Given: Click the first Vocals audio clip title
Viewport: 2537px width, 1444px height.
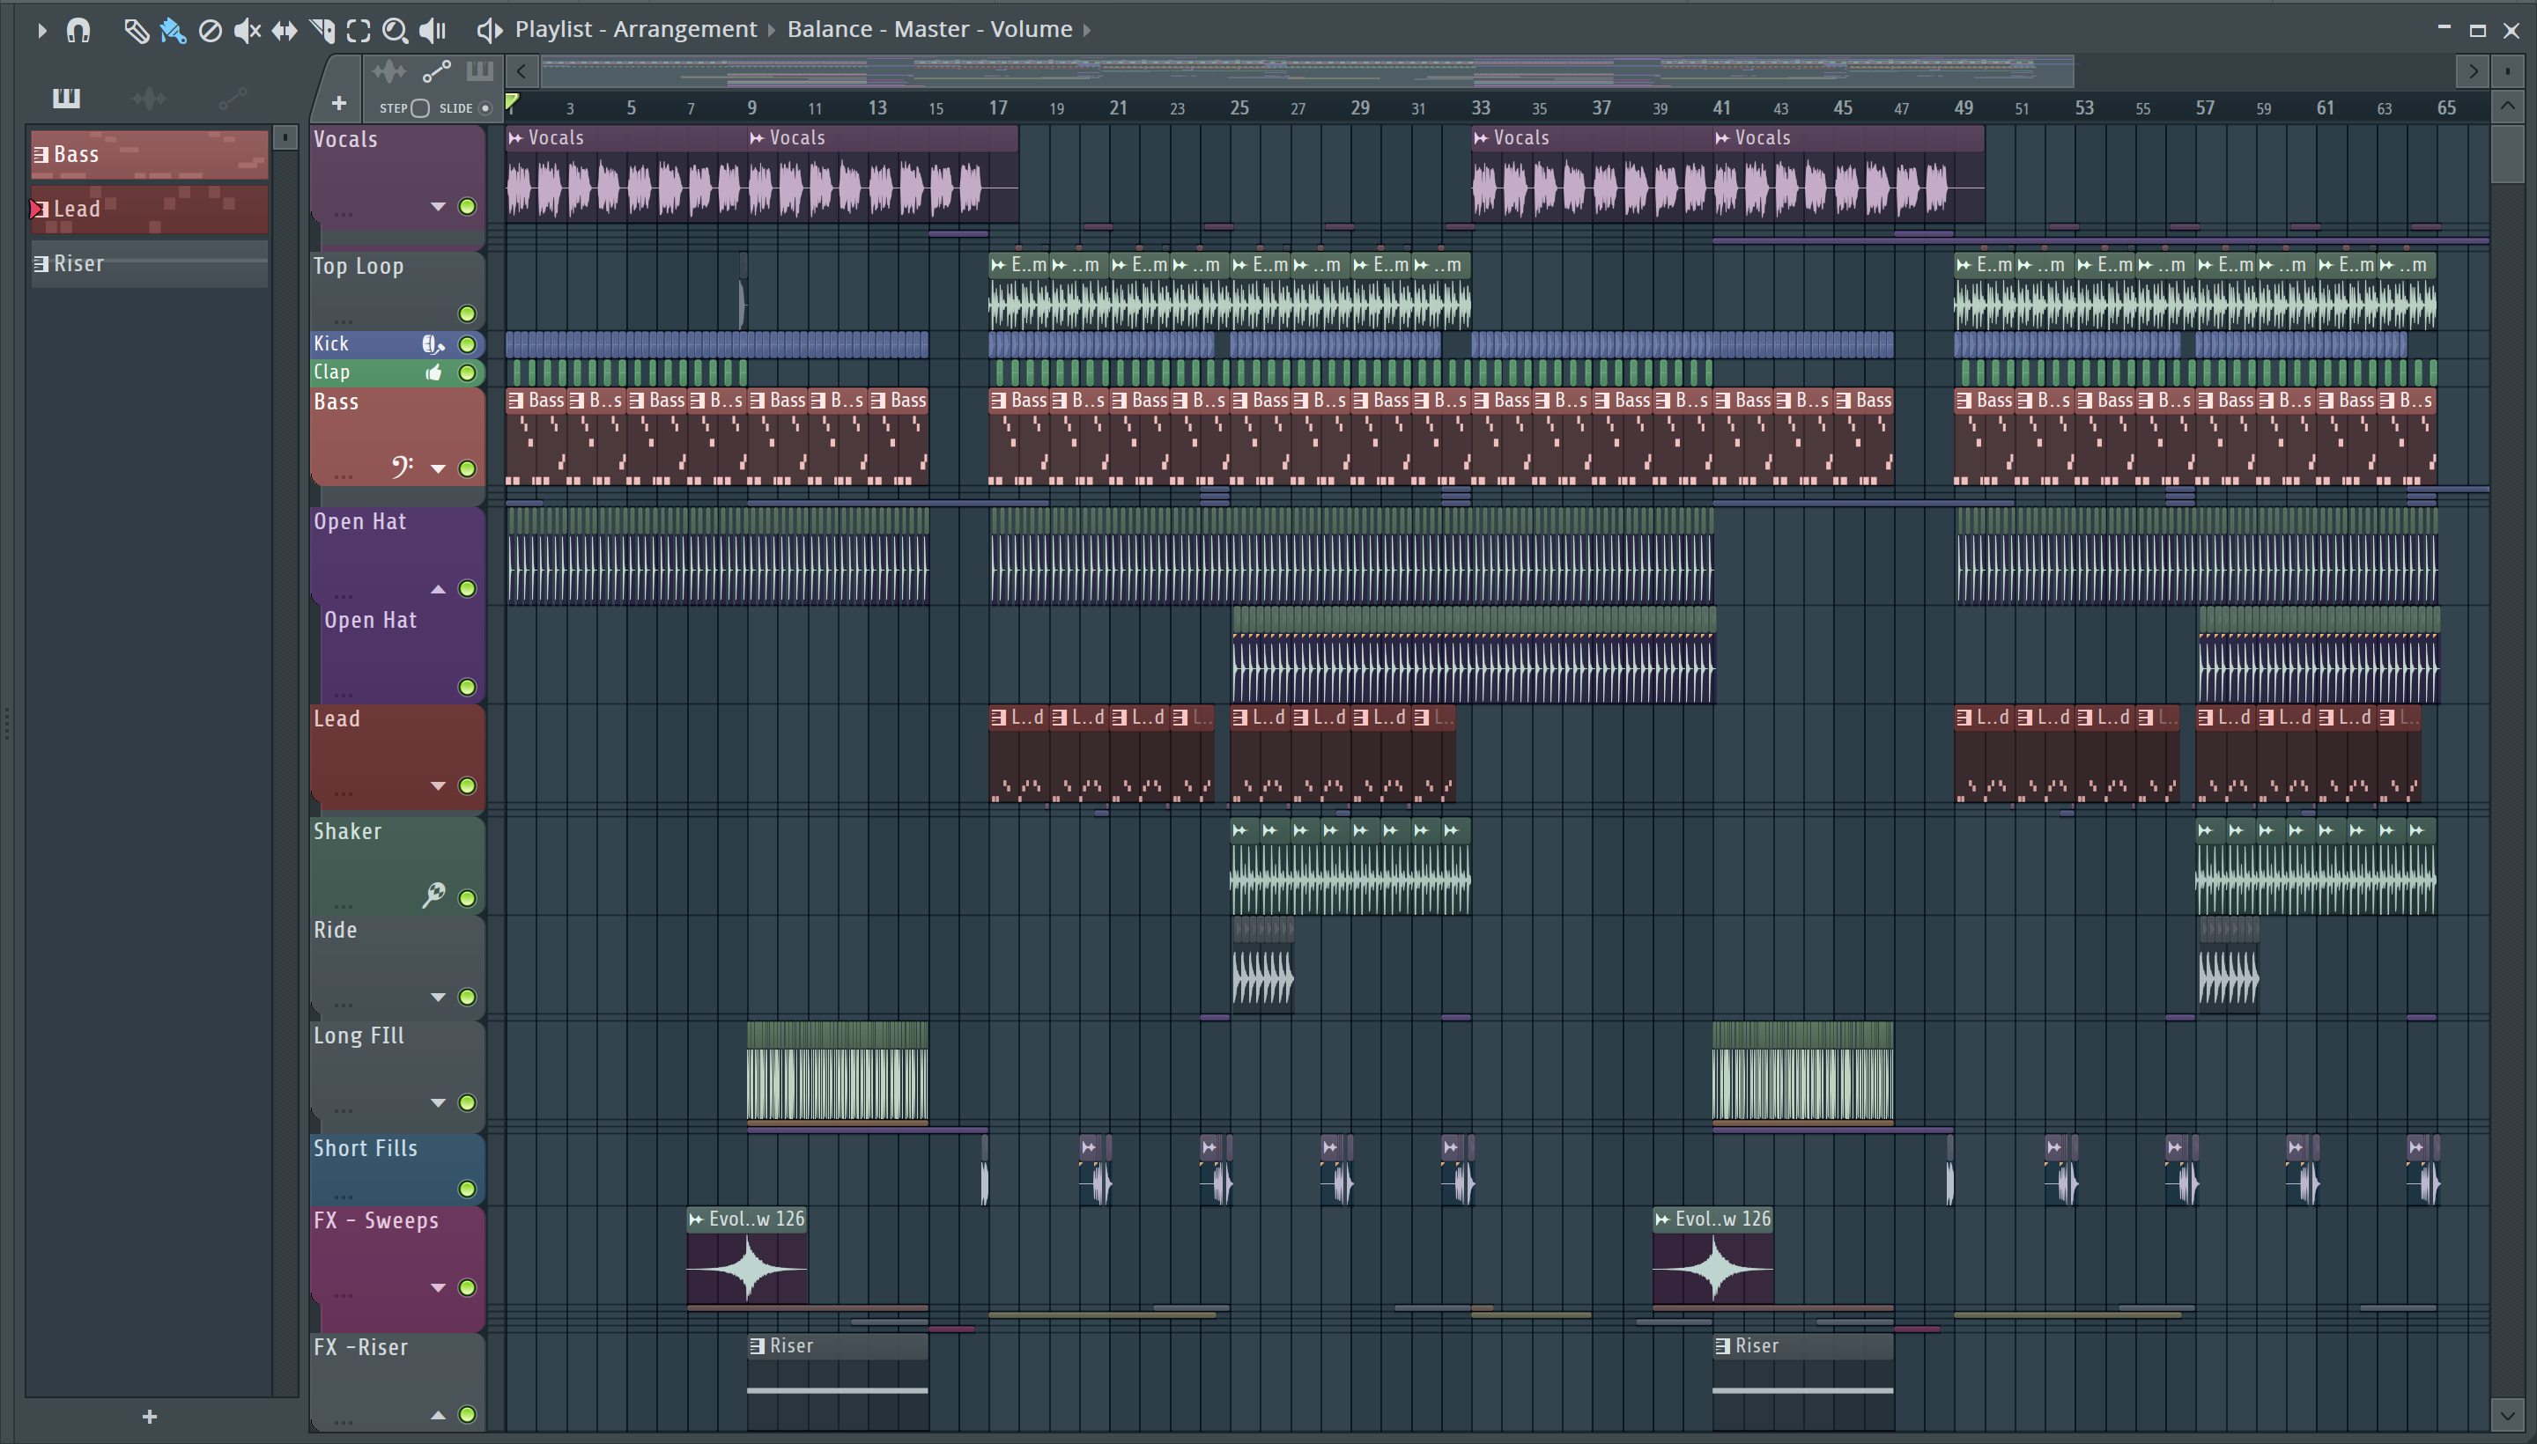Looking at the screenshot, I should point(556,138).
